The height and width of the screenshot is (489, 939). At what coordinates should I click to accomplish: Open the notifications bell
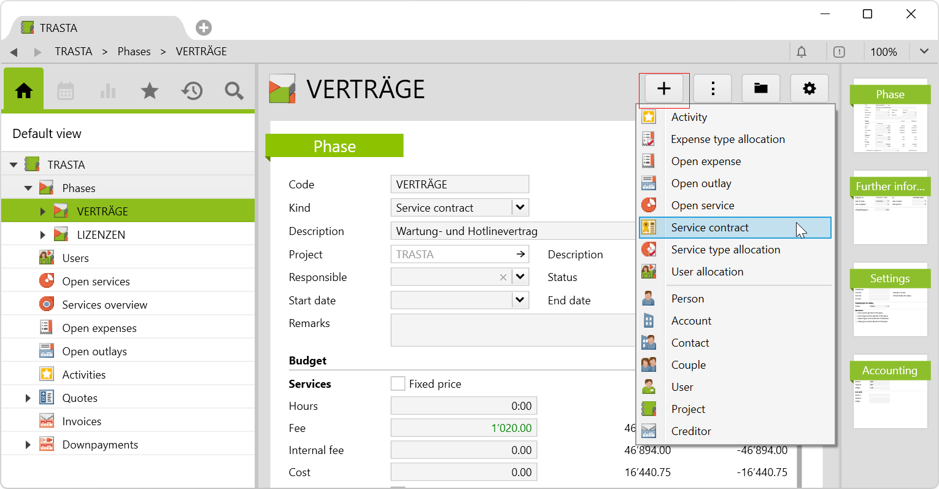802,52
